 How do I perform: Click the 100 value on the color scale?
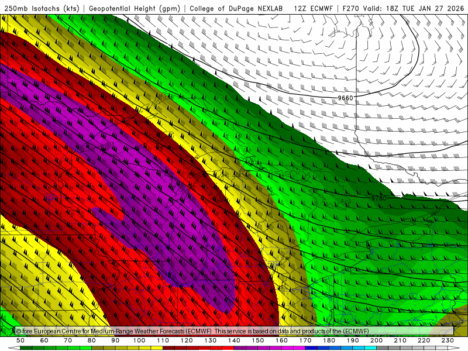tap(139, 340)
